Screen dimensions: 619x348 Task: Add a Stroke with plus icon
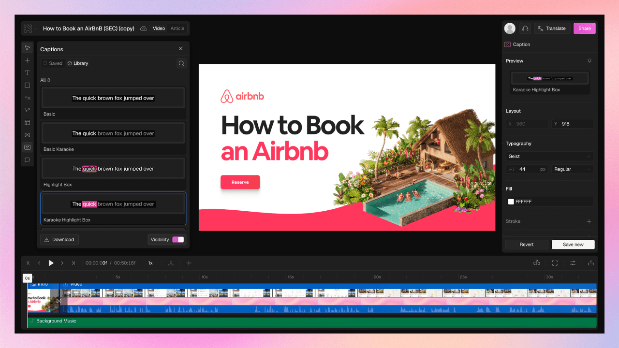click(589, 221)
